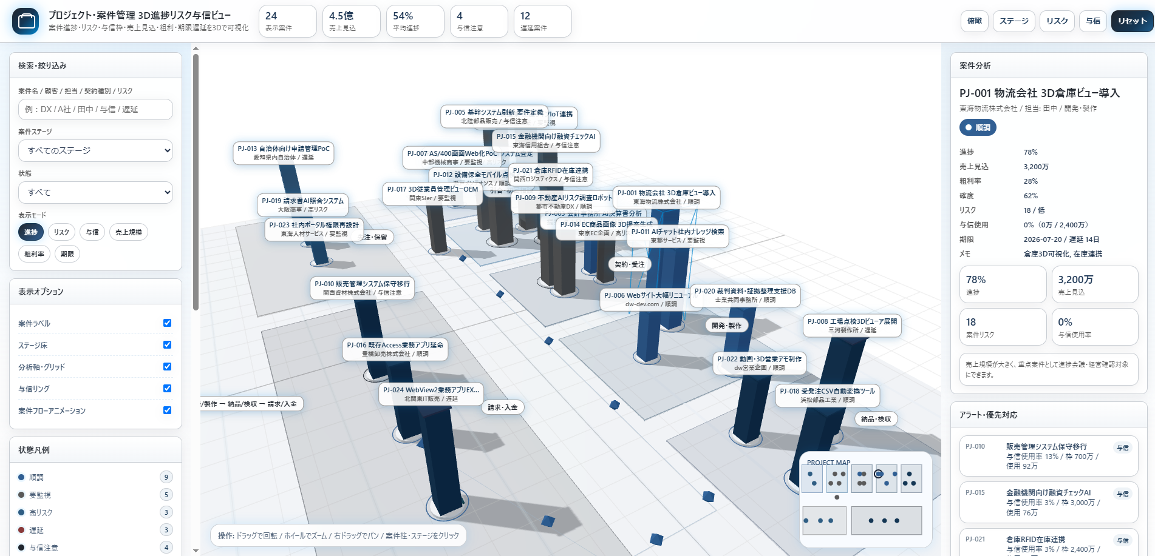The height and width of the screenshot is (556, 1155).
Task: Click the PROJECT MAP minimap
Action: pos(865,500)
